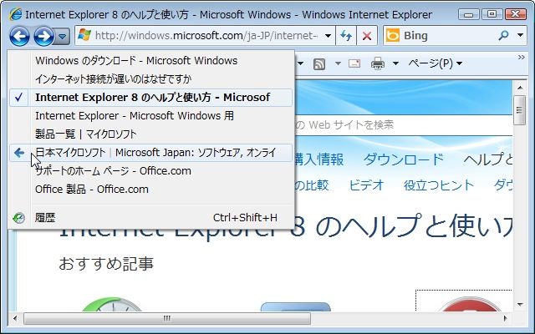Click the vertical scrollbar up arrow
Viewport: 535px width, 334px height.
point(520,89)
